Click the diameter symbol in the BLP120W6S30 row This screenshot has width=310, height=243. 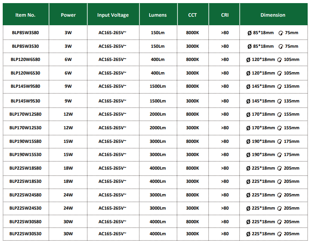[248, 73]
